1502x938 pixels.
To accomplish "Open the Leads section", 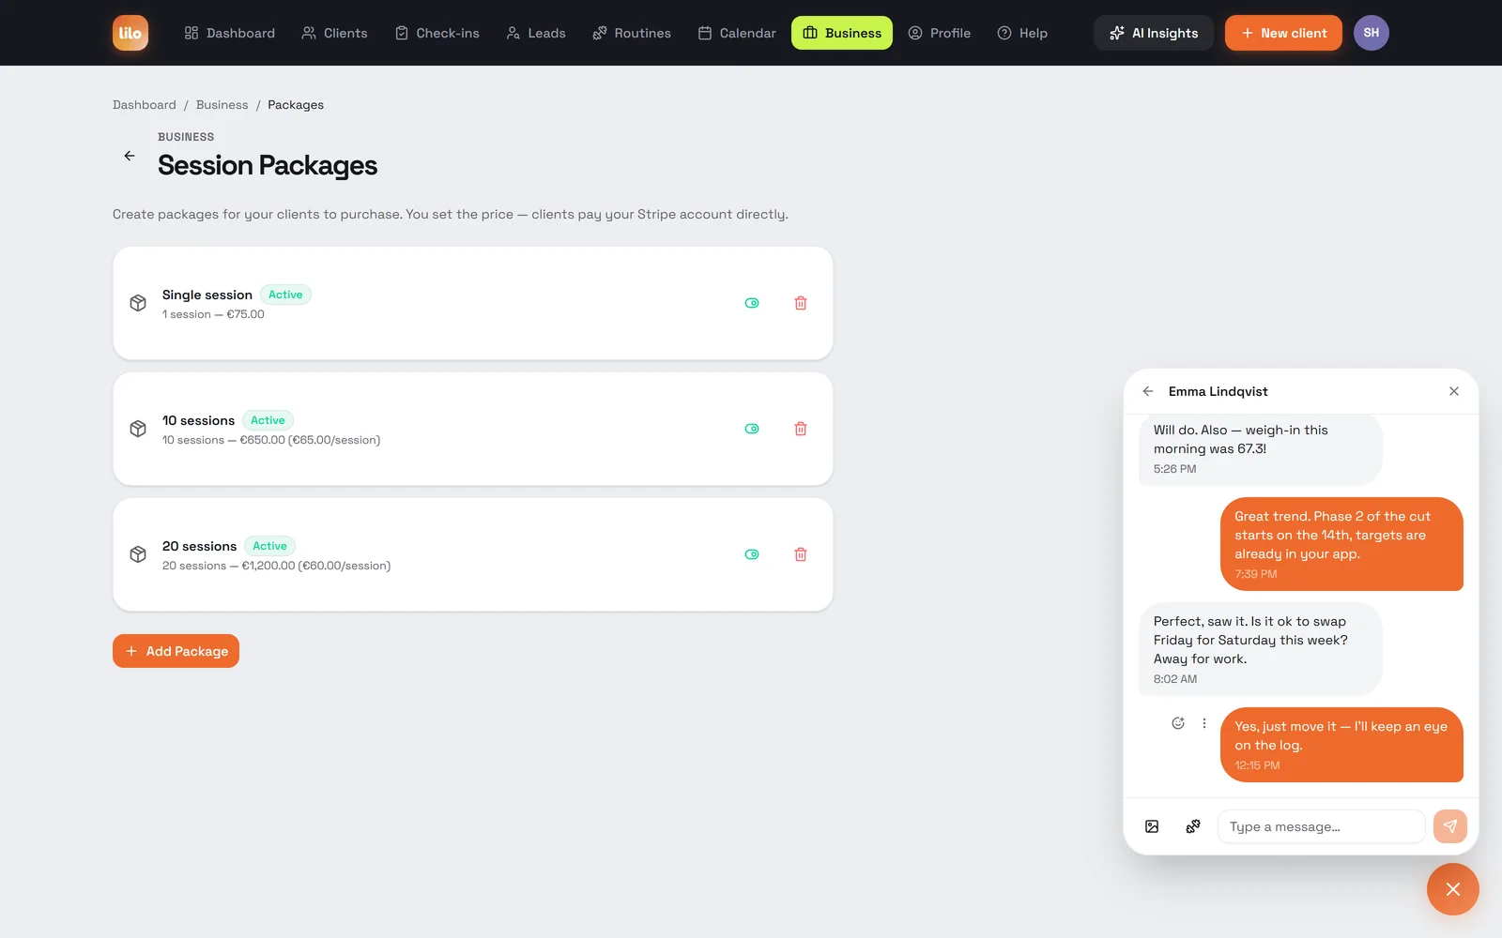I will coord(536,33).
